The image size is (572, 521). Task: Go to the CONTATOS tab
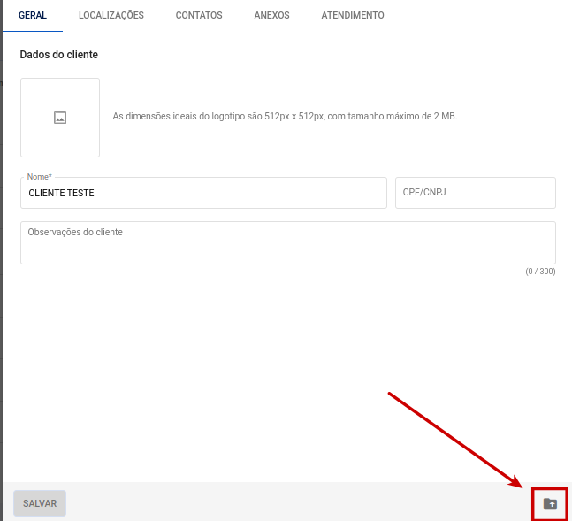tap(199, 15)
